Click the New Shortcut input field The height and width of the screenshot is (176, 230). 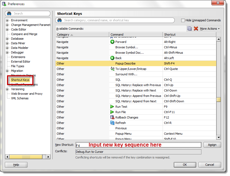click(138, 145)
